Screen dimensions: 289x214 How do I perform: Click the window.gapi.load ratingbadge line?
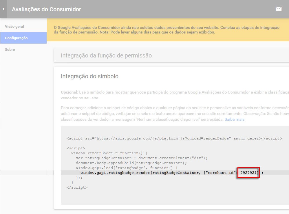[x=127, y=168]
